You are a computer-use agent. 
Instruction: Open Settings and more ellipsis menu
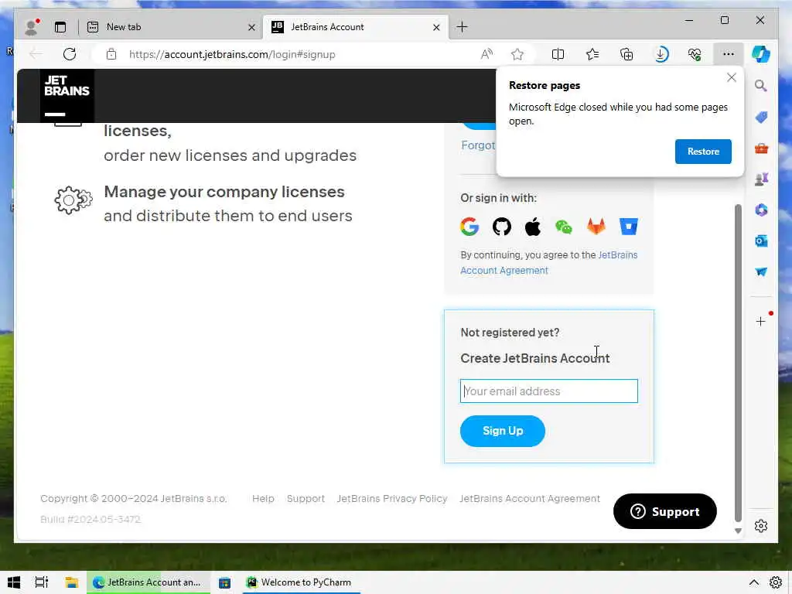[728, 54]
